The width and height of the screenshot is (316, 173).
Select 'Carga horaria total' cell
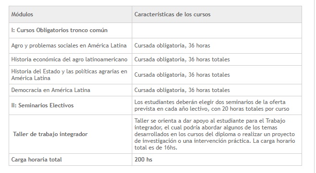pos(70,160)
